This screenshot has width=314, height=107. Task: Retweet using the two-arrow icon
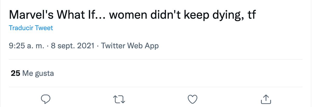[119, 99]
